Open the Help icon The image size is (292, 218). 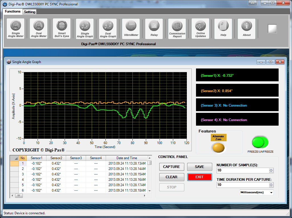pyautogui.click(x=223, y=29)
